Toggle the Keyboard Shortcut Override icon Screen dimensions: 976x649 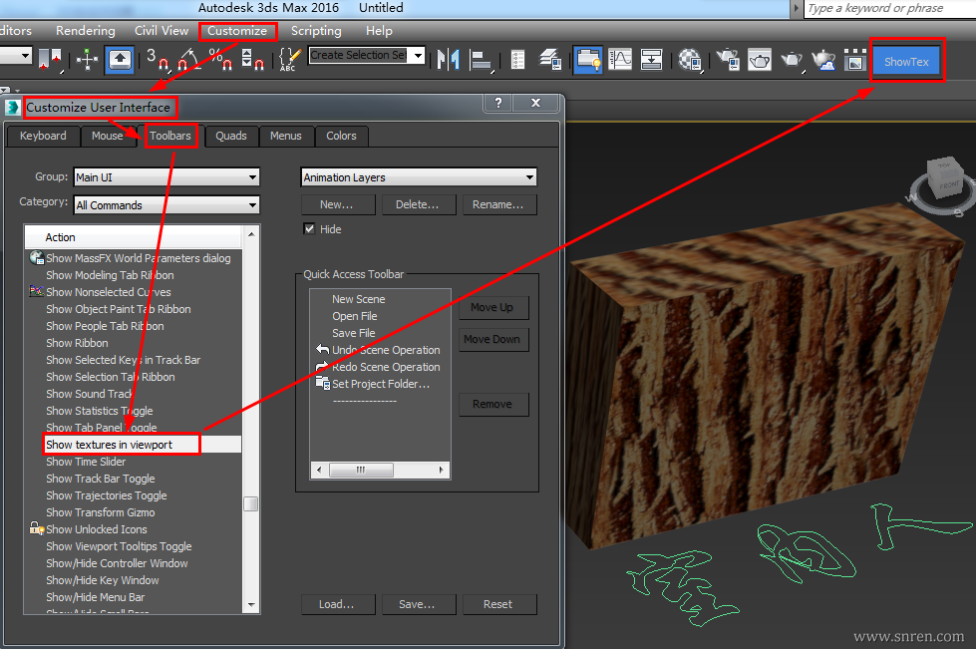click(x=120, y=60)
